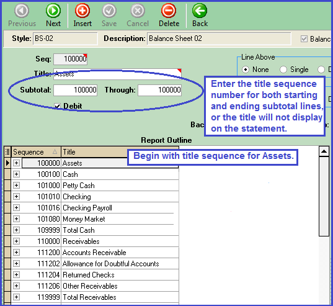The width and height of the screenshot is (333, 306).
Task: Select the Cash title cell
Action: pyautogui.click(x=120, y=174)
